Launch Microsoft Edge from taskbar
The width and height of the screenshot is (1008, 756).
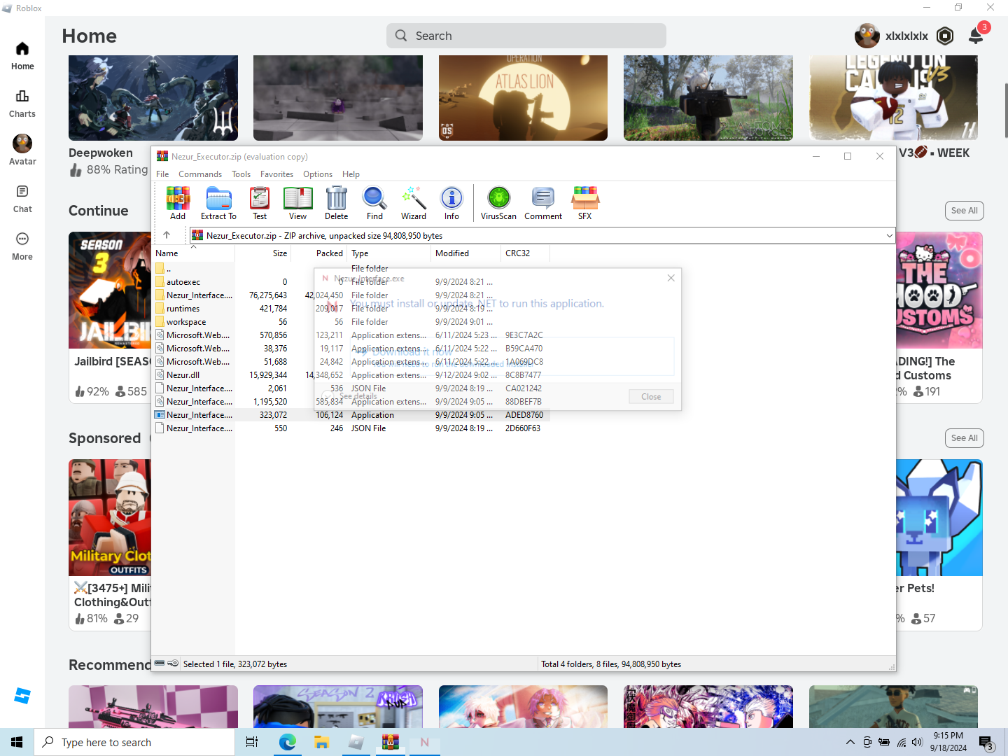click(287, 742)
